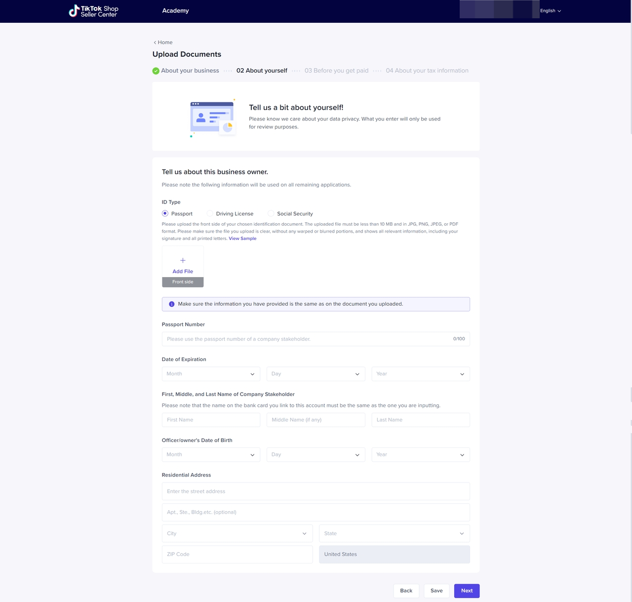This screenshot has height=602, width=632.
Task: Select the Passport ID type
Action: [165, 213]
